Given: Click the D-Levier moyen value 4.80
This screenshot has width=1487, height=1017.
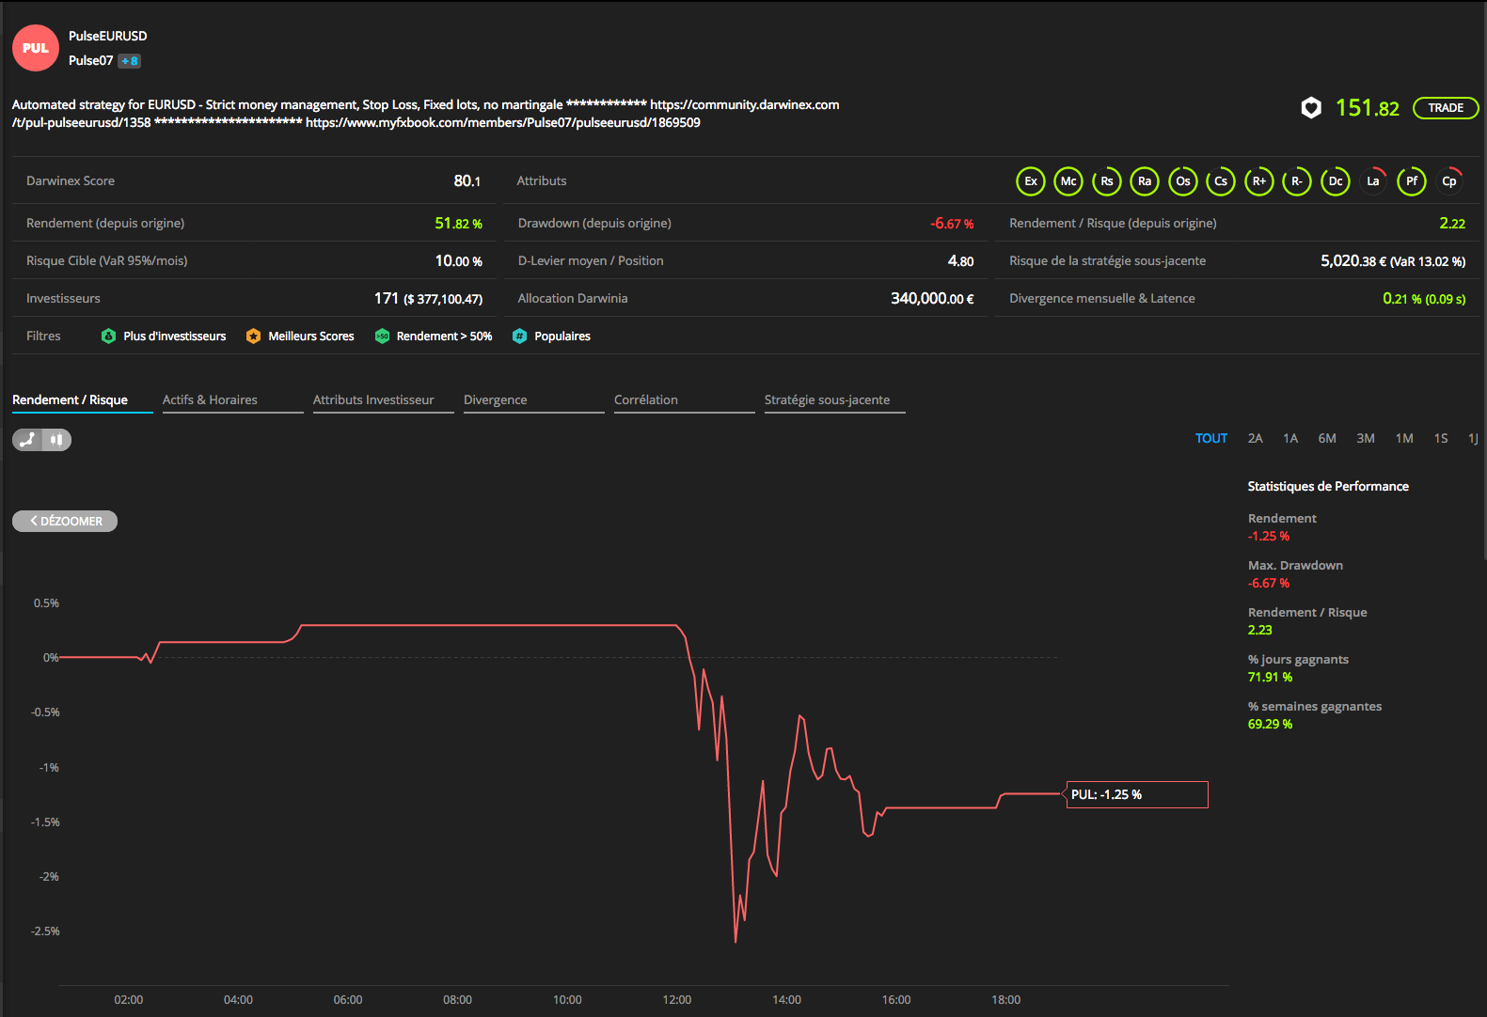Looking at the screenshot, I should tap(960, 260).
